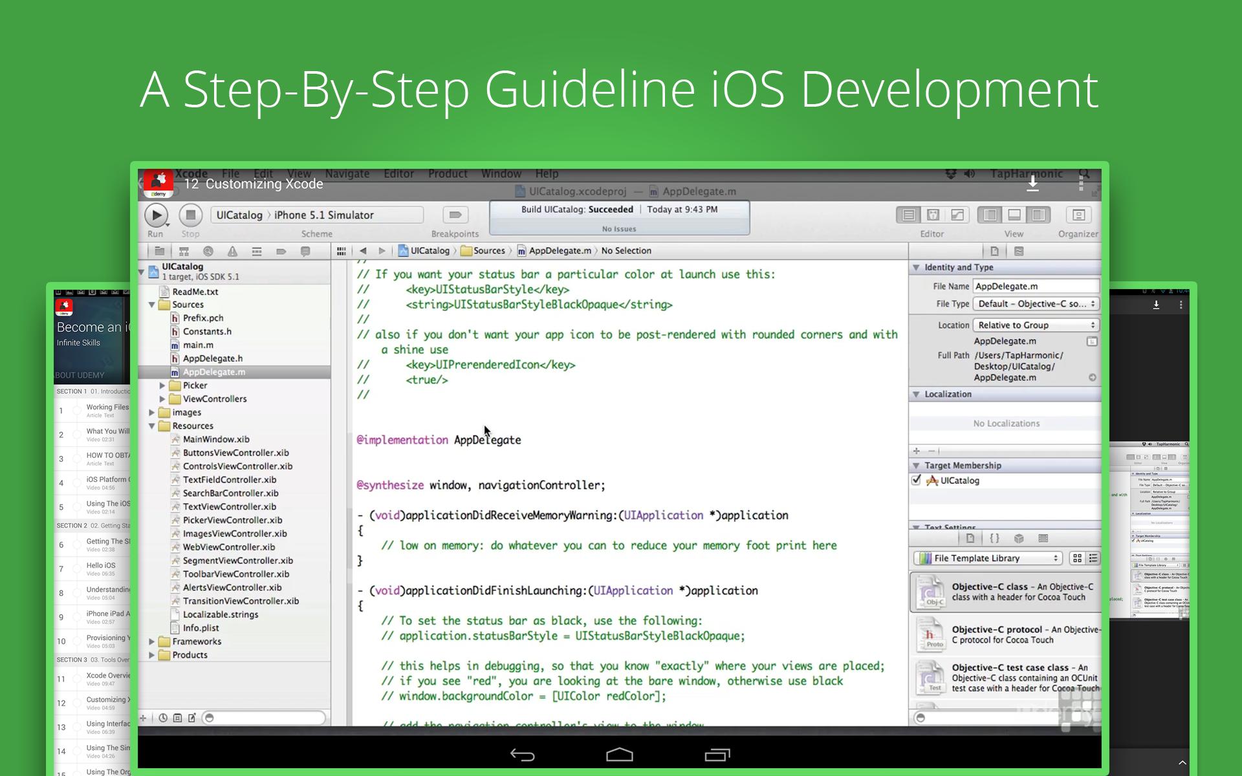This screenshot has height=776, width=1242.
Task: Open the Navigate menu
Action: click(347, 173)
